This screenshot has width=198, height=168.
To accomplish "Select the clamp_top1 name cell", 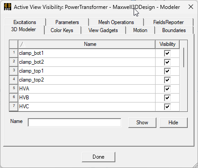I will (x=87, y=71).
